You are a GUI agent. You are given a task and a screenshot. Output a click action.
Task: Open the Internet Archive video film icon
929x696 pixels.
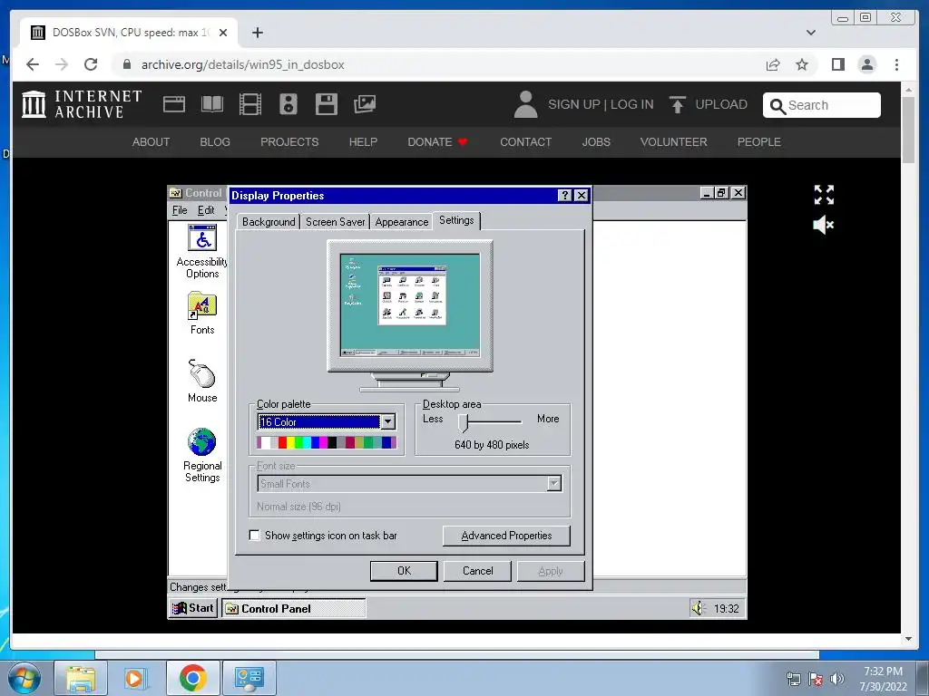pos(250,104)
